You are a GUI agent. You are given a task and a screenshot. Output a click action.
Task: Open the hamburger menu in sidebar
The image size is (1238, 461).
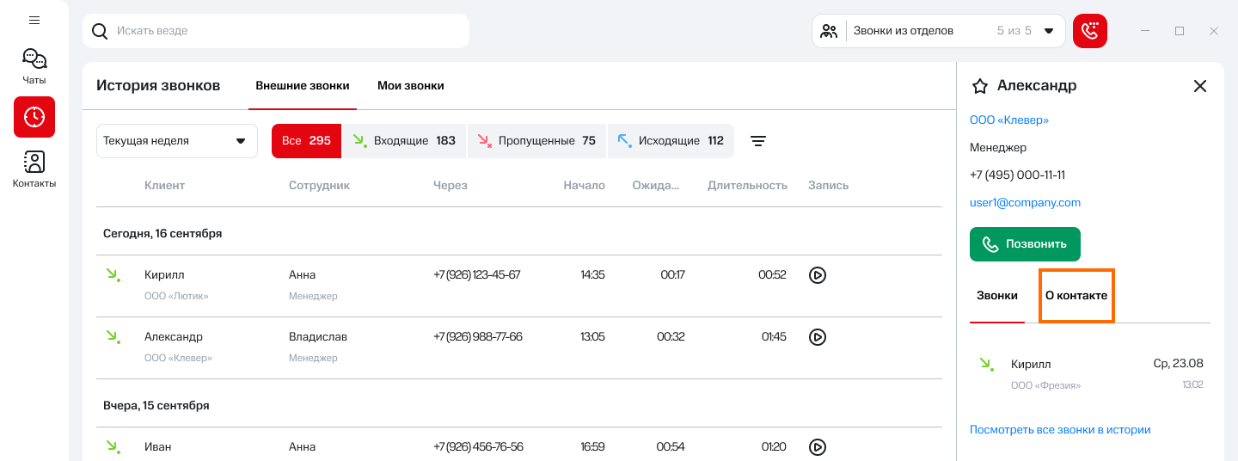coord(34,20)
